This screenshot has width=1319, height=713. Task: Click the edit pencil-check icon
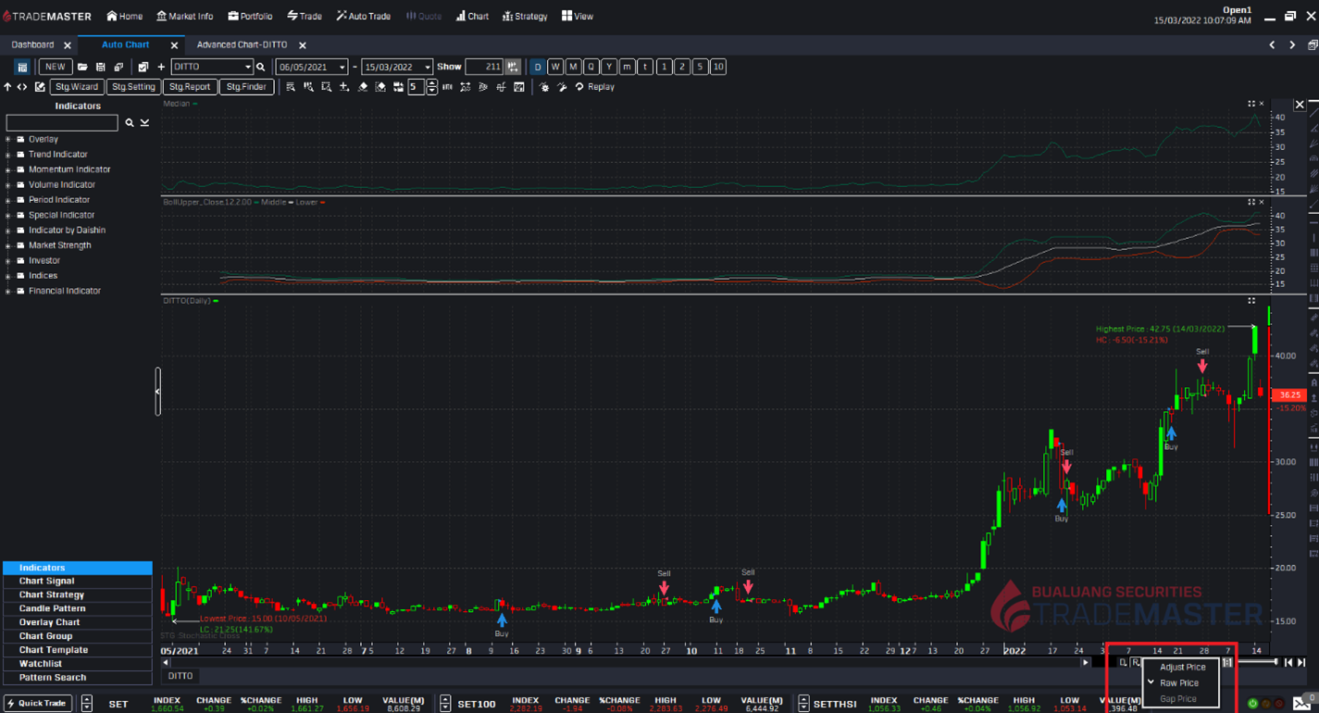point(40,87)
